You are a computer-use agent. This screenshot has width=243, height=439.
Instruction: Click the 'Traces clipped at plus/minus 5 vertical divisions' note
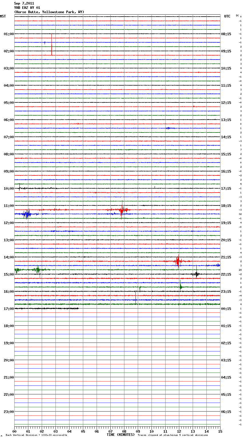[x=173, y=435]
